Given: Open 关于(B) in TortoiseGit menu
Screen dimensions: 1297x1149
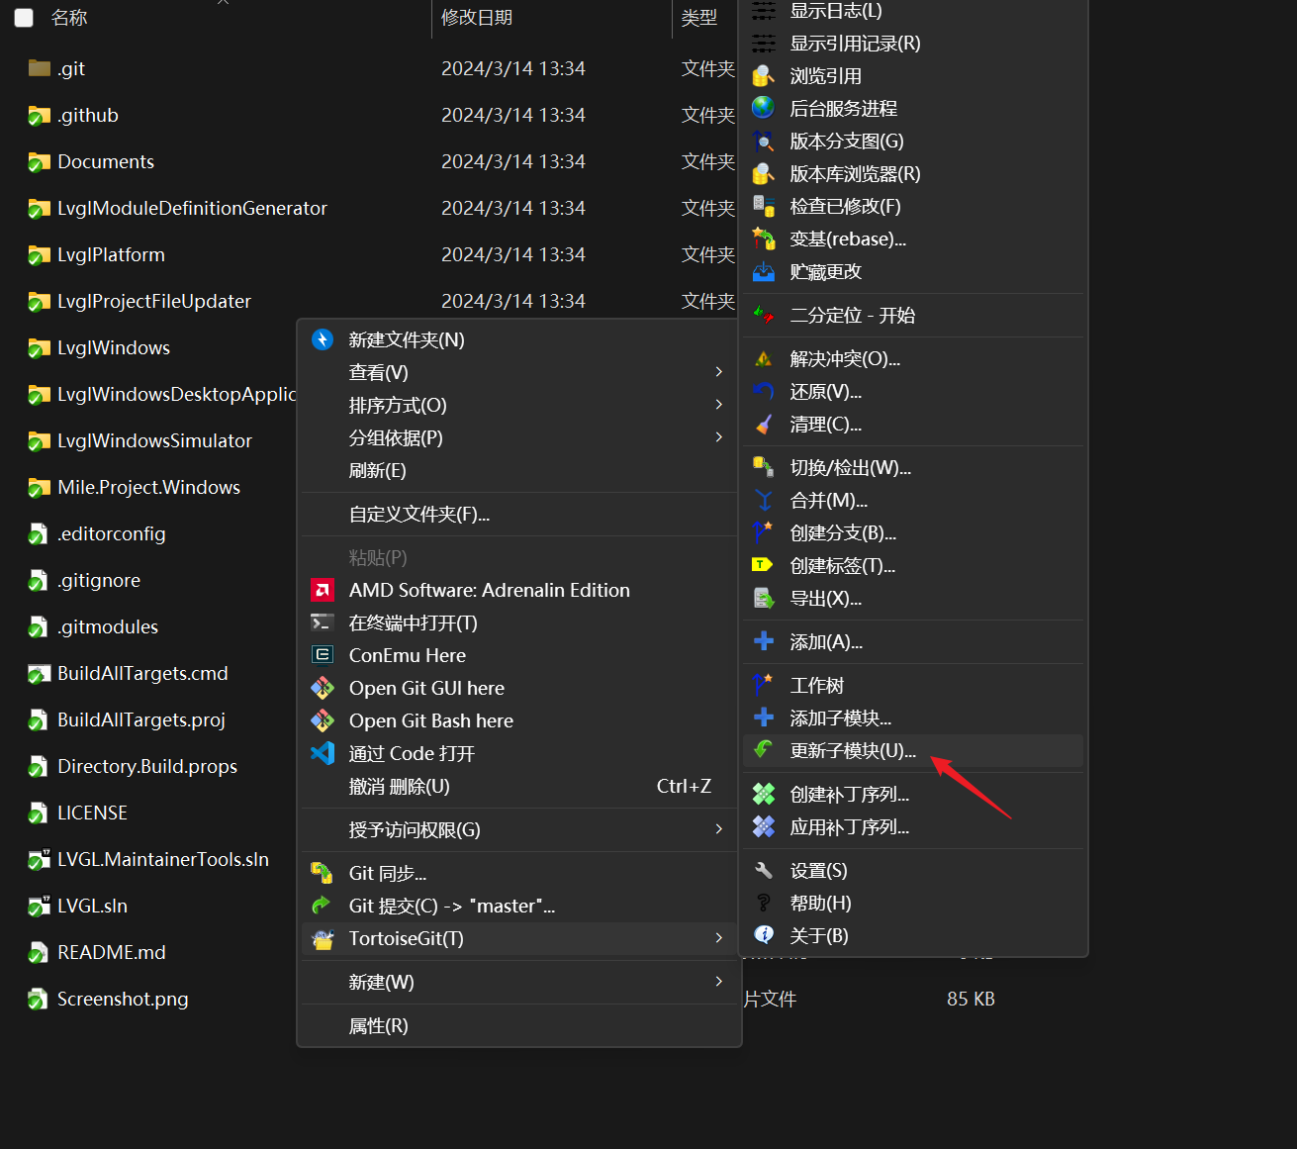Looking at the screenshot, I should [x=913, y=936].
